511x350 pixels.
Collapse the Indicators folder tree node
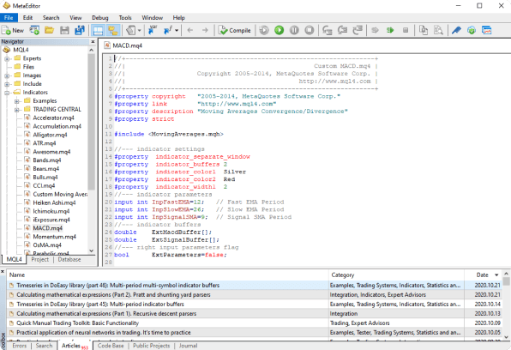point(7,93)
